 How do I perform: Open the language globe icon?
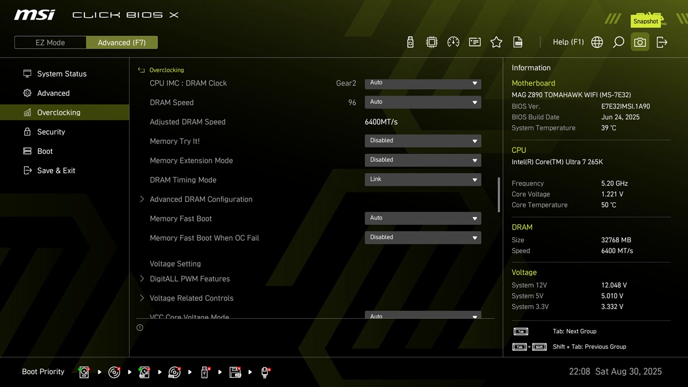tap(597, 42)
